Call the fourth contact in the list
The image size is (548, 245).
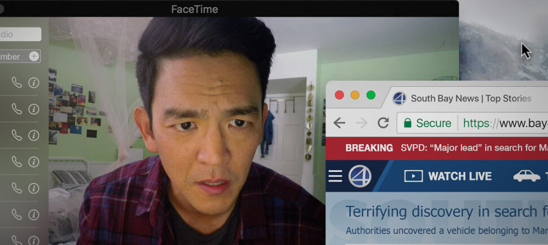pyautogui.click(x=17, y=162)
